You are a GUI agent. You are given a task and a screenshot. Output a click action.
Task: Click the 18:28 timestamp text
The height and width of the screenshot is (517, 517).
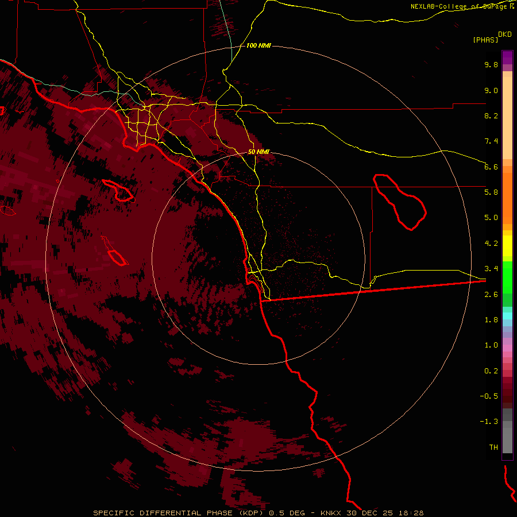[411, 513]
